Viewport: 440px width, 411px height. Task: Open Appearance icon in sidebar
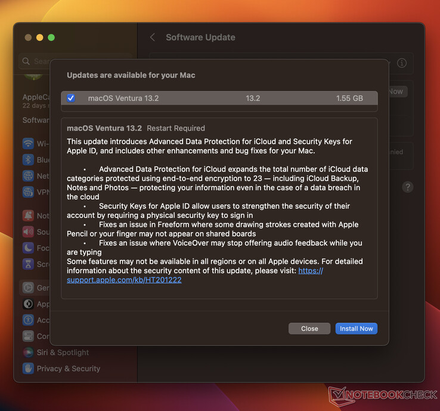tap(28, 304)
